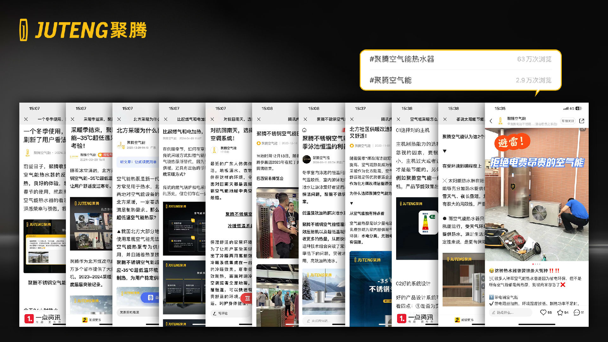608x342 pixels.
Task: Tap the text '2.9万次浏览'
Action: (x=534, y=80)
